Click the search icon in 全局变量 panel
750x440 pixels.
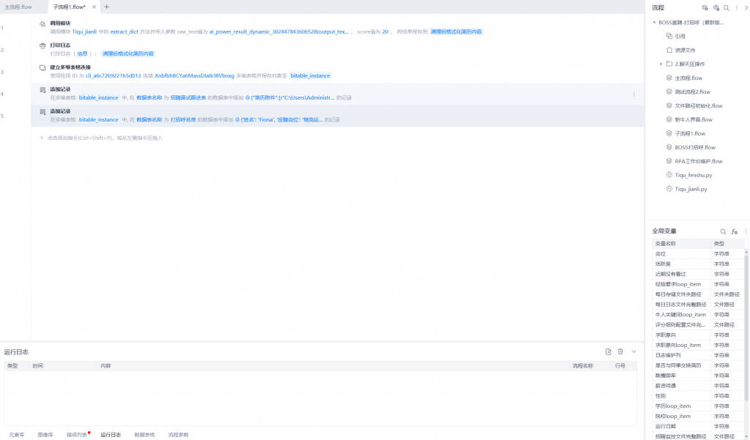tap(724, 231)
